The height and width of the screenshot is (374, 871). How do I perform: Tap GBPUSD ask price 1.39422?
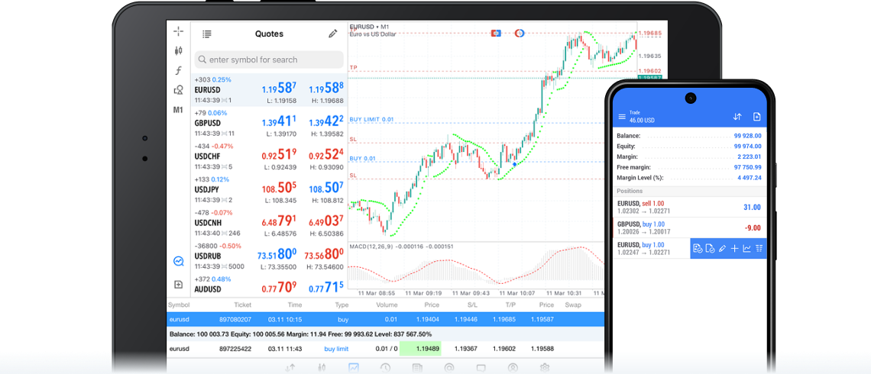pyautogui.click(x=326, y=122)
